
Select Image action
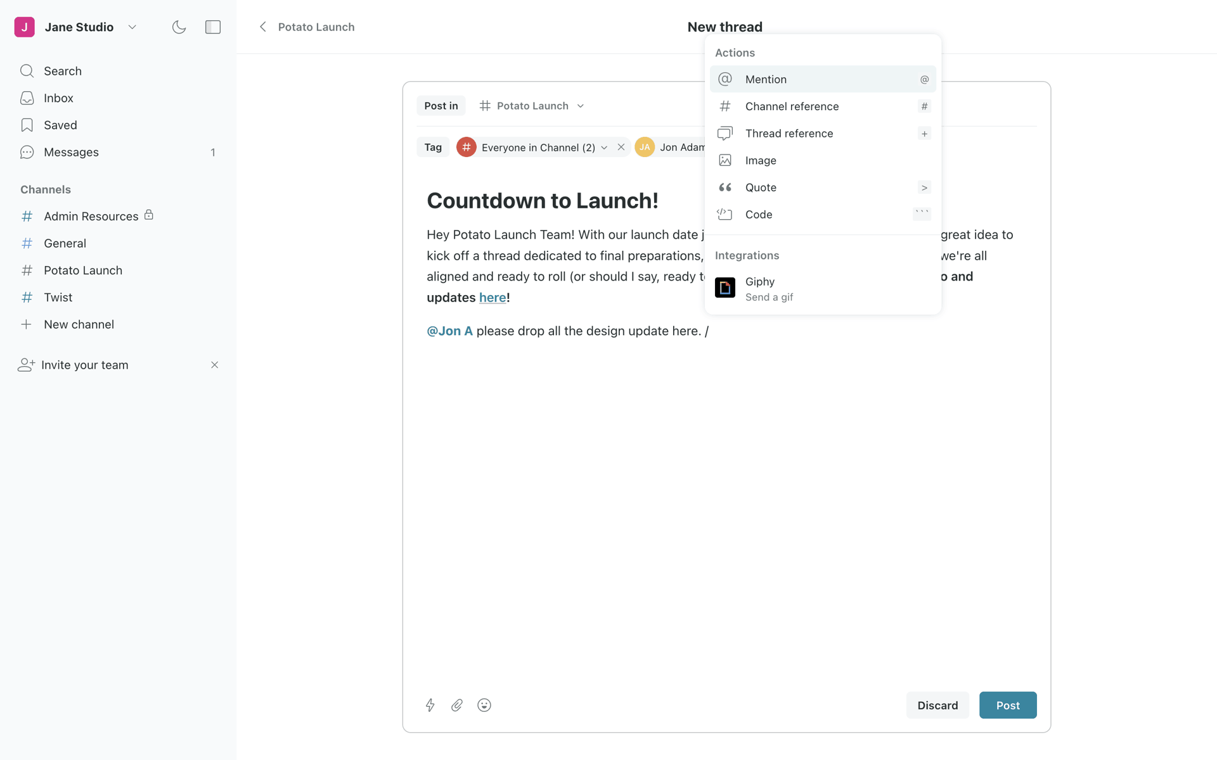click(823, 160)
